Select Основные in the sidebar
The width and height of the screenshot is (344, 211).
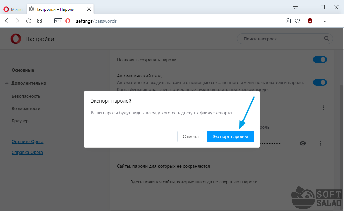click(23, 70)
